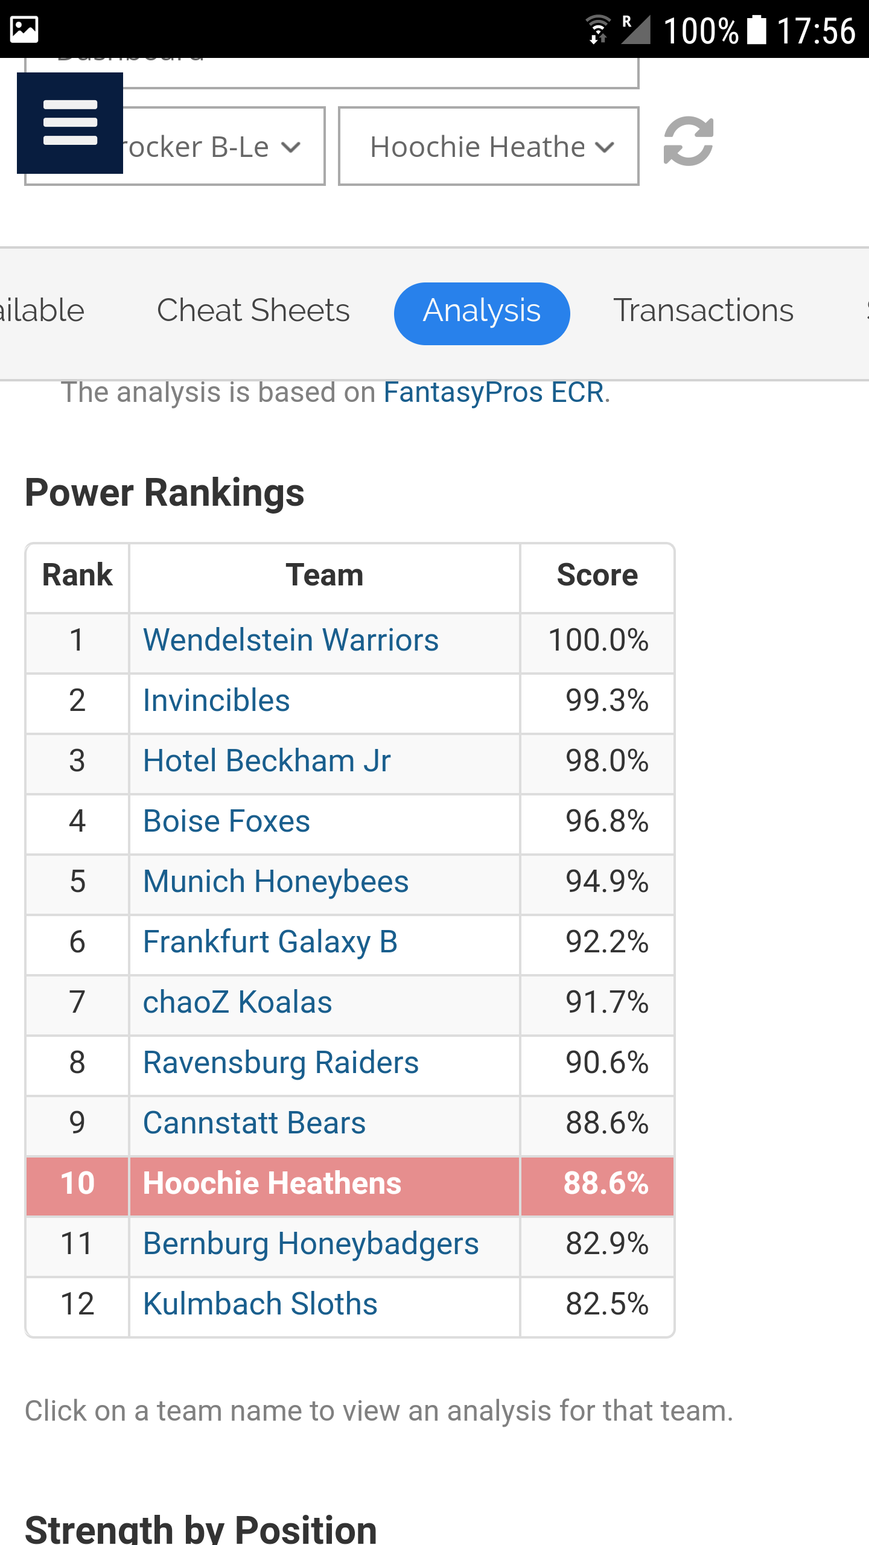Click the refresh sync icon
The height and width of the screenshot is (1545, 869).
point(689,141)
